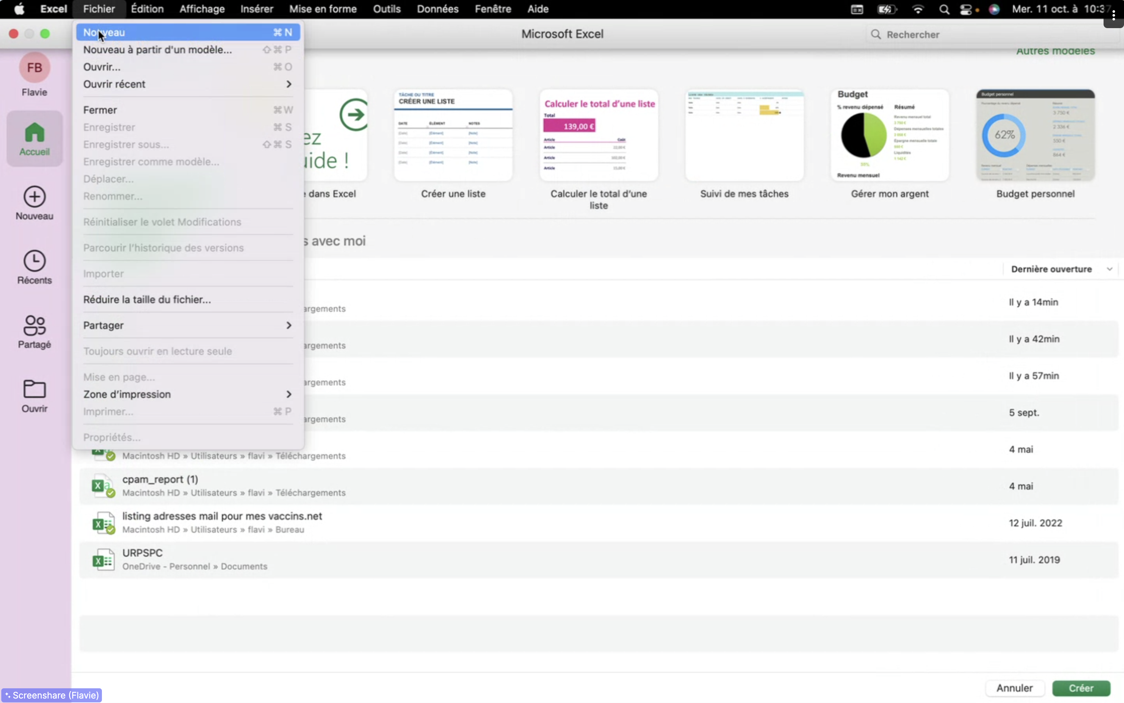This screenshot has width=1124, height=703.
Task: Click inside the Rechercher search field
Action: pos(992,35)
